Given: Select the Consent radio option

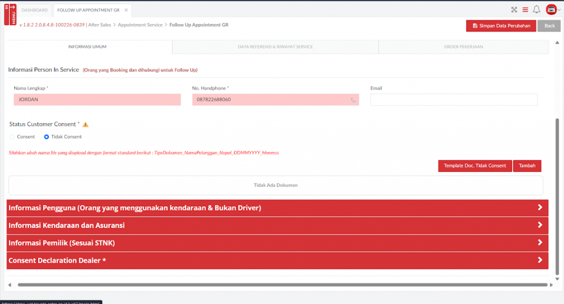Looking at the screenshot, I should 13,137.
